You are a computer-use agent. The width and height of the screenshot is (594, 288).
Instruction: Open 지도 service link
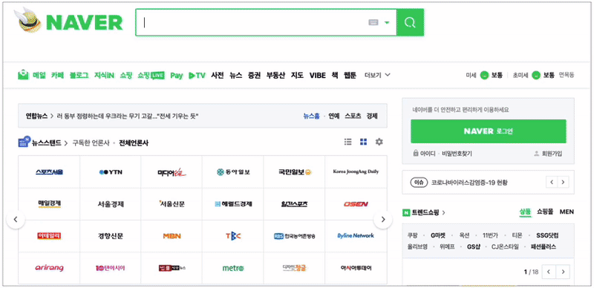pos(297,75)
